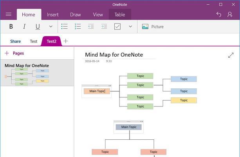The width and height of the screenshot is (240, 157).
Task: Select the Share section tab
Action: click(x=15, y=41)
